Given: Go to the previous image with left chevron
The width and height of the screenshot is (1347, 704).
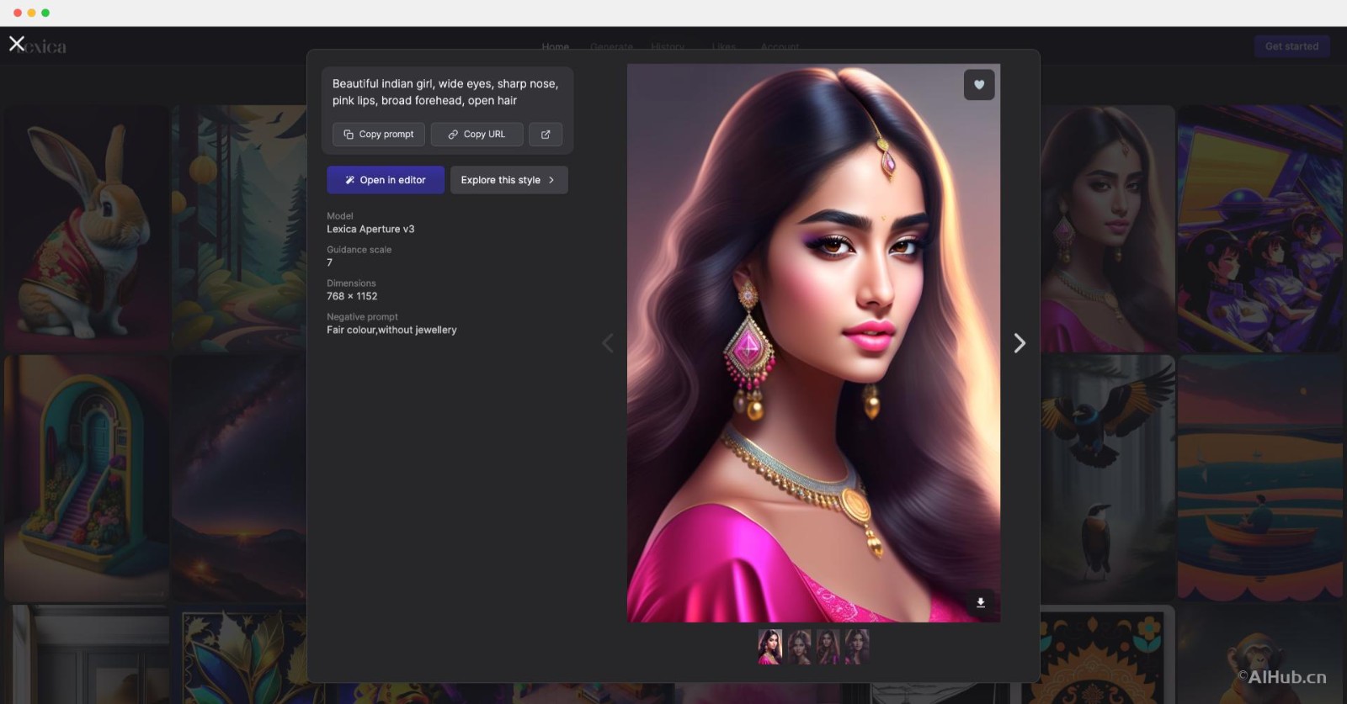Looking at the screenshot, I should coord(608,343).
